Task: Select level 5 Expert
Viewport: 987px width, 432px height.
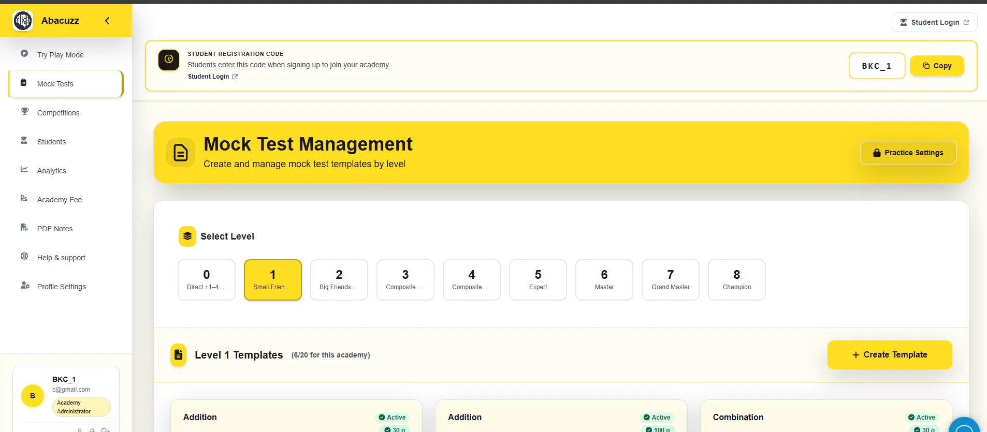Action: [538, 280]
